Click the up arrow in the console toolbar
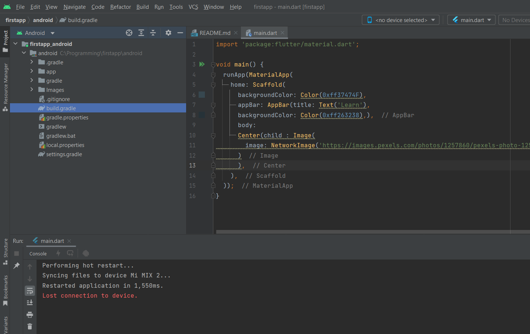 [x=30, y=267]
